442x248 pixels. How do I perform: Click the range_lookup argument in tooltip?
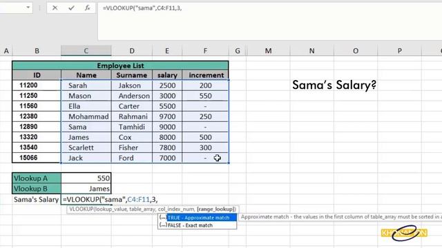[216, 209]
